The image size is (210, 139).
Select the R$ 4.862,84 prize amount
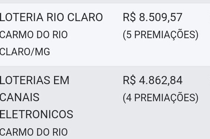[x=153, y=80]
